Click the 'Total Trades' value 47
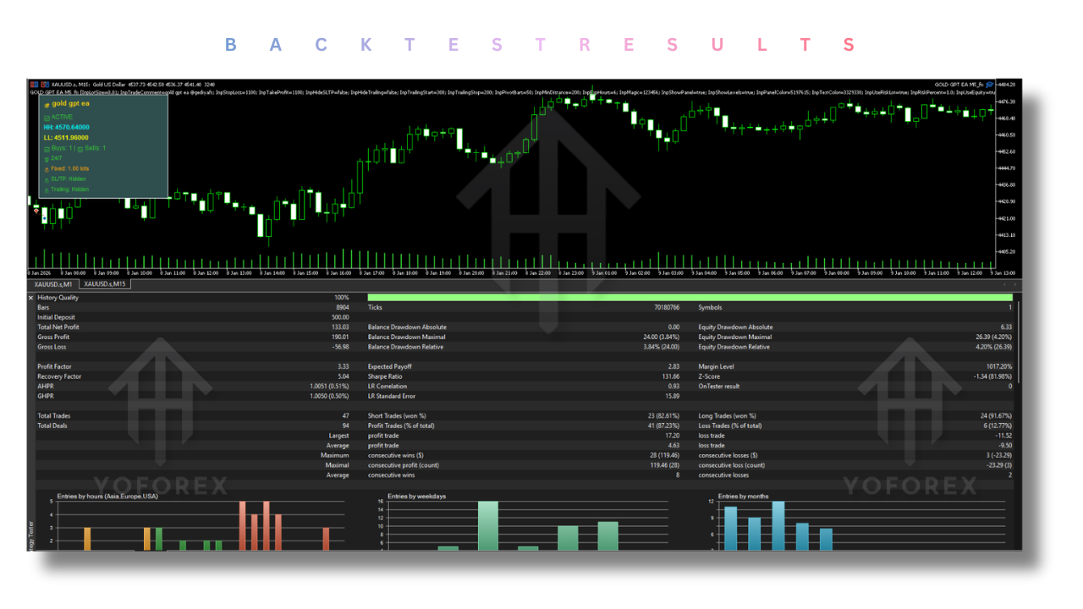 [x=346, y=416]
